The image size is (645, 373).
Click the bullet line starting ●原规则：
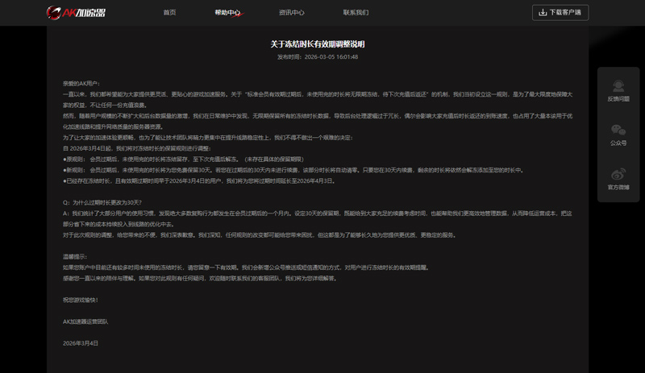pyautogui.click(x=184, y=160)
